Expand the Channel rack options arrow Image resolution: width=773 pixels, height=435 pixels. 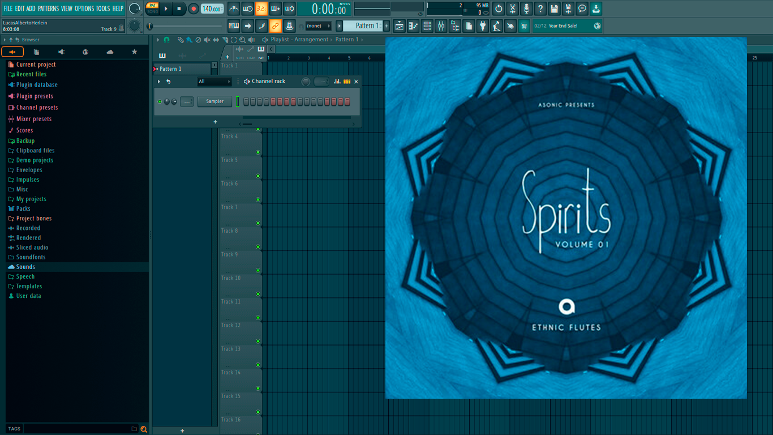point(159,82)
